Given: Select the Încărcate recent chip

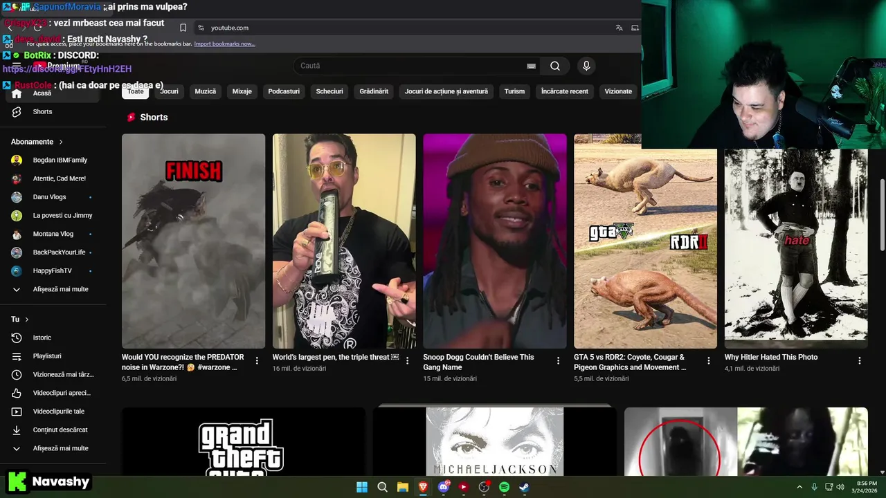Looking at the screenshot, I should click(x=565, y=91).
